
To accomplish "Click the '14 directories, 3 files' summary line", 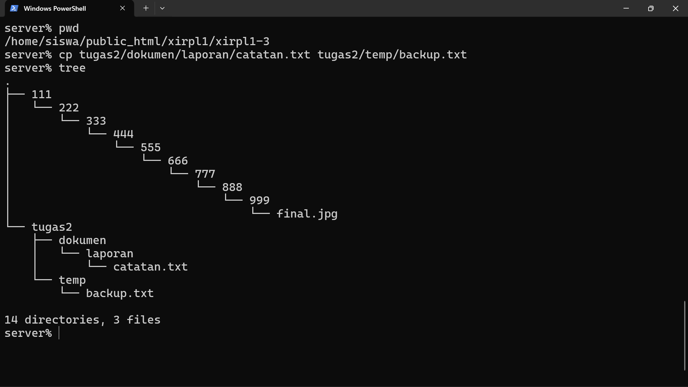I will pyautogui.click(x=82, y=320).
